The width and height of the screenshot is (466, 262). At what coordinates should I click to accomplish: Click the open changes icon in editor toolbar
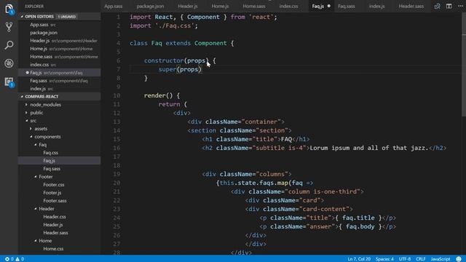click(x=437, y=6)
